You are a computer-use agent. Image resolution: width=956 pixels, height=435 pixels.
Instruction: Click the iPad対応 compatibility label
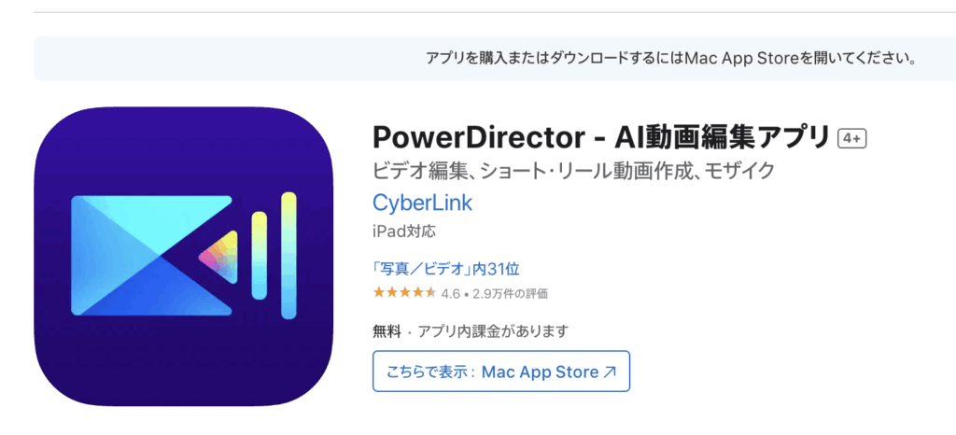click(404, 232)
